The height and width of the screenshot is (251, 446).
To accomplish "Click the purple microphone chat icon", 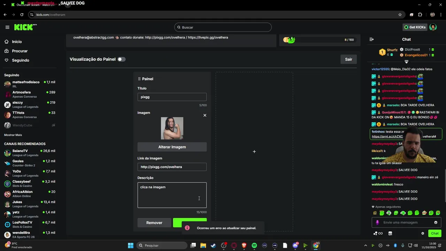I will [x=377, y=222].
